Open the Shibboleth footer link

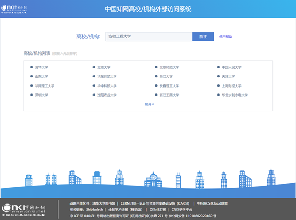click(95, 210)
